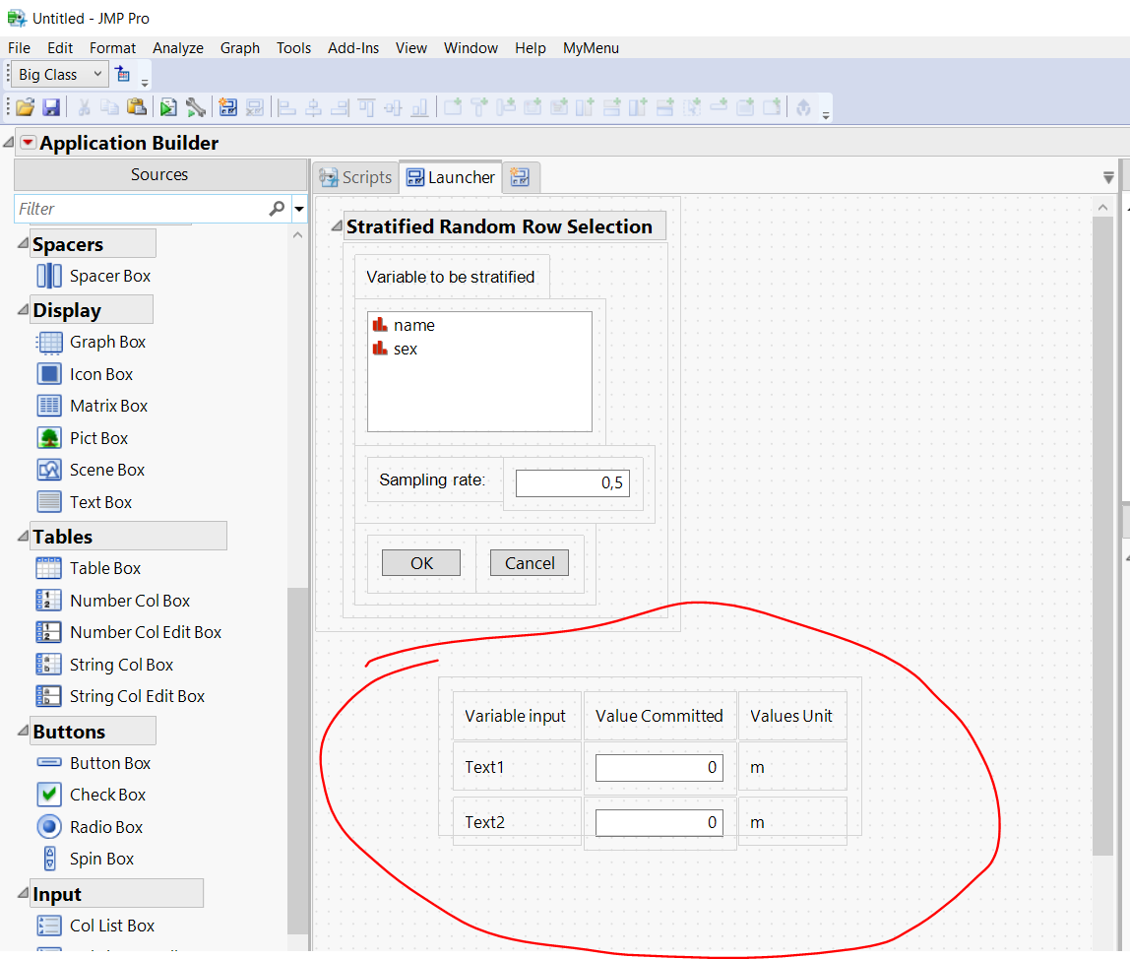Collapse the Spacers section in Sources
This screenshot has height=959, width=1130.
(22, 242)
